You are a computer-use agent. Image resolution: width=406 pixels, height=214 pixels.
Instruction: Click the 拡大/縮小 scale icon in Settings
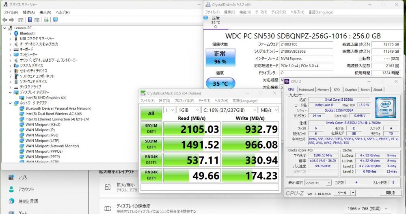click(108, 187)
